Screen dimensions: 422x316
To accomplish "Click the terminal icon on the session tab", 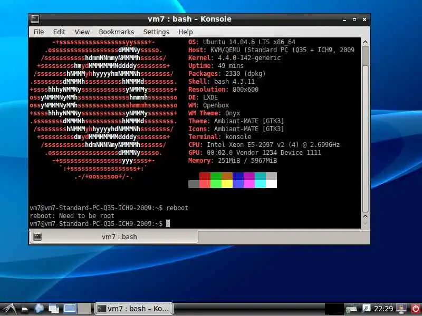I will pyautogui.click(x=37, y=236).
